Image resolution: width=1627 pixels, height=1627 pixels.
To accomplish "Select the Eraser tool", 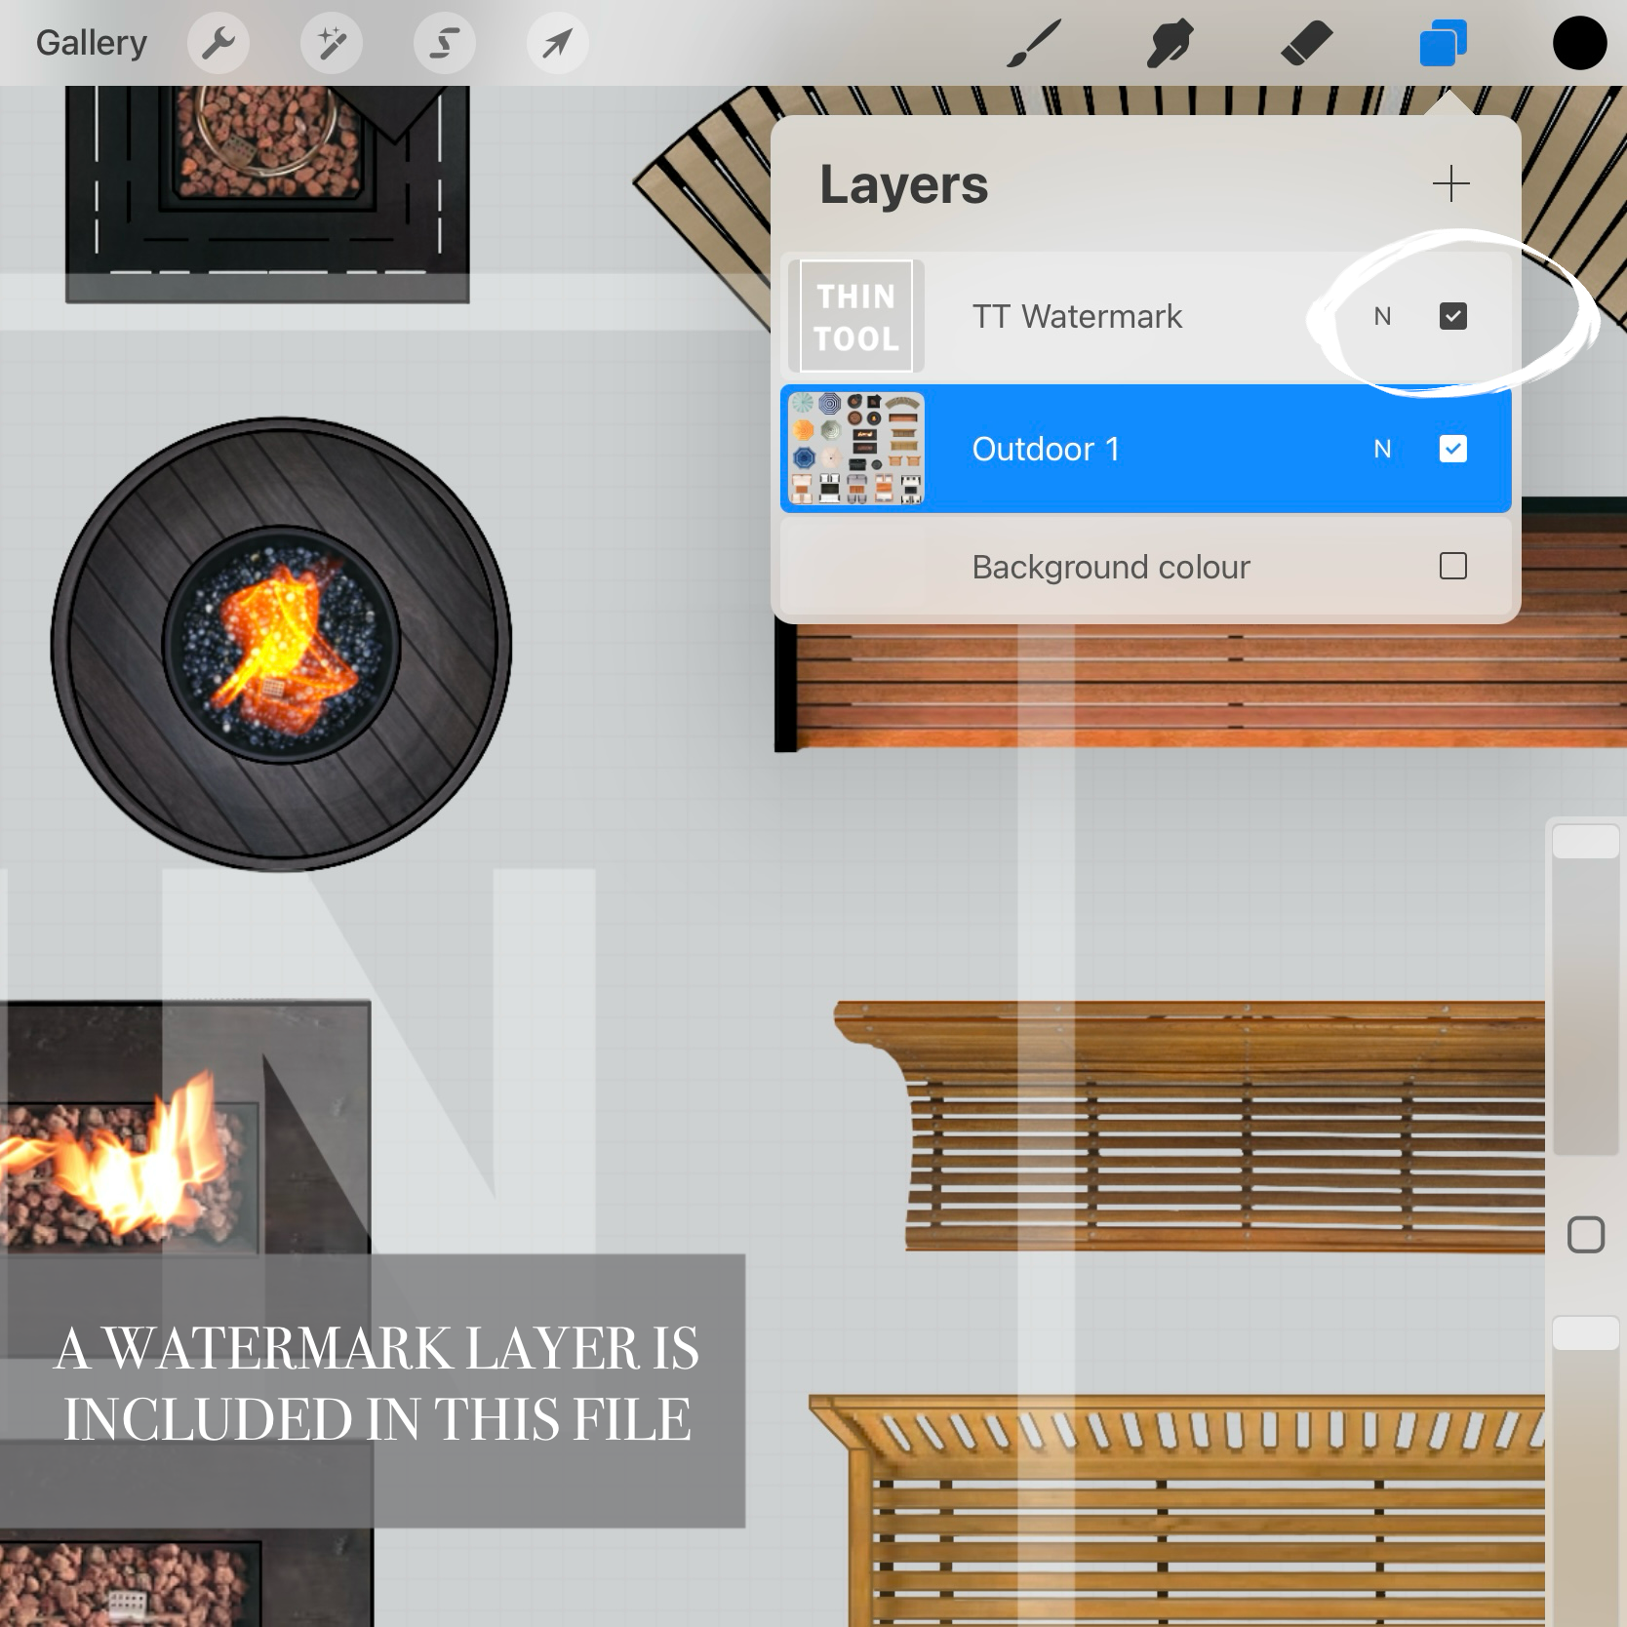I will pyautogui.click(x=1306, y=44).
